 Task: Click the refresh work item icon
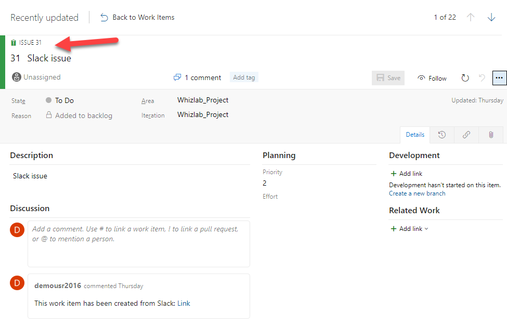tap(465, 78)
